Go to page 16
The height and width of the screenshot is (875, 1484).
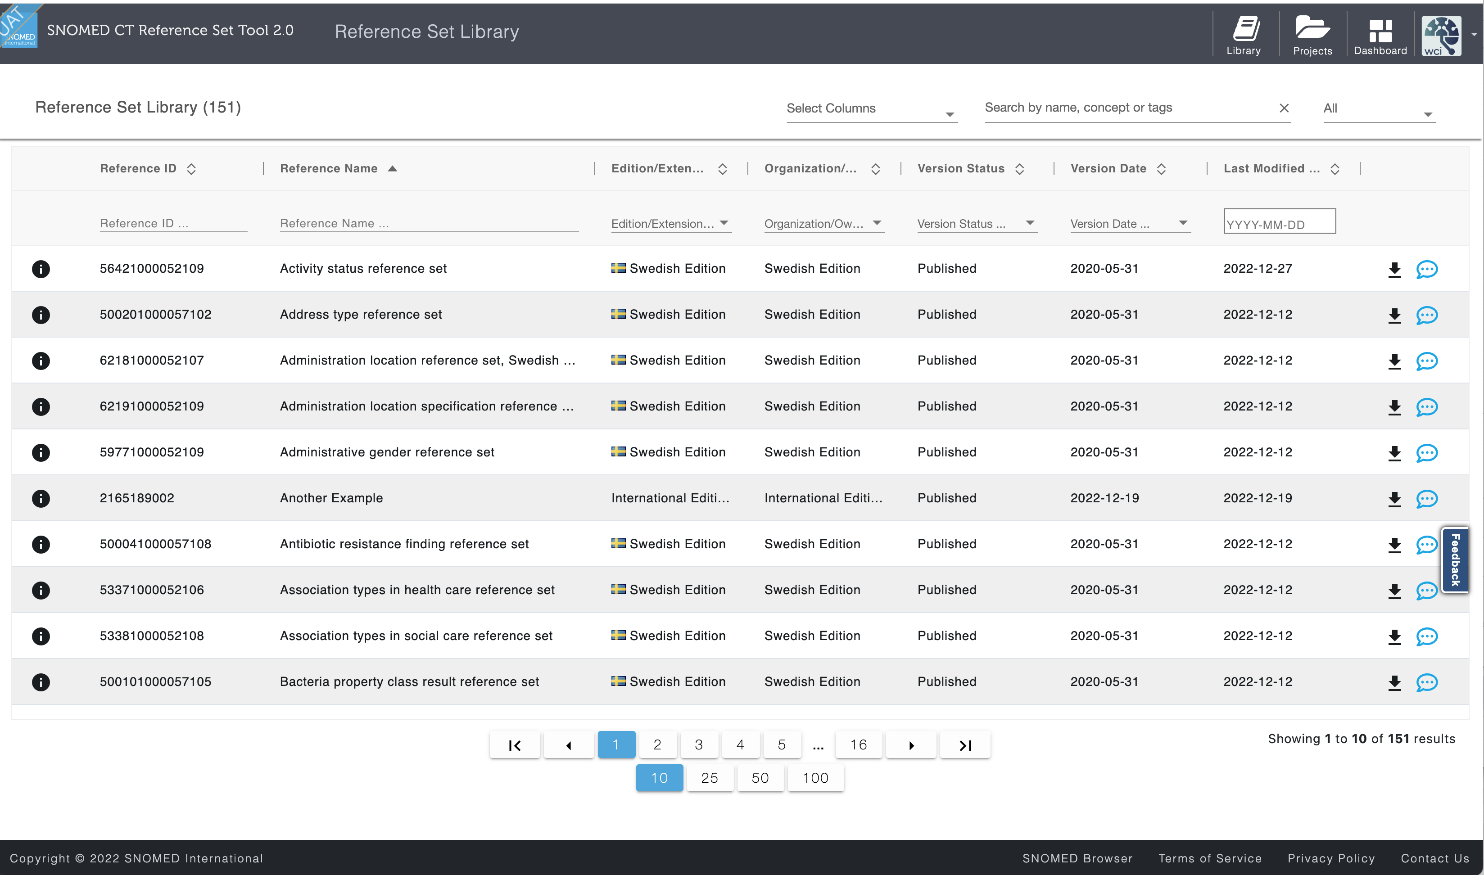pos(859,744)
